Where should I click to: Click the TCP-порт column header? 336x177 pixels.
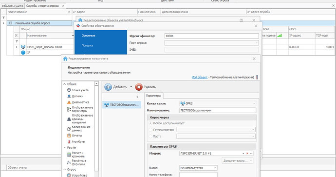[325, 36]
